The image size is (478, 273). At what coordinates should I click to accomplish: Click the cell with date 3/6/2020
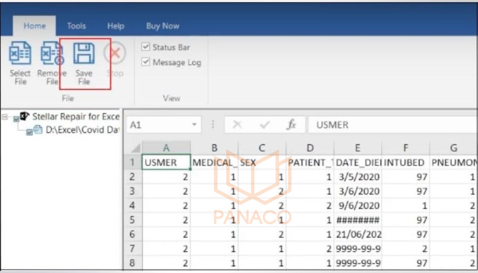358,191
